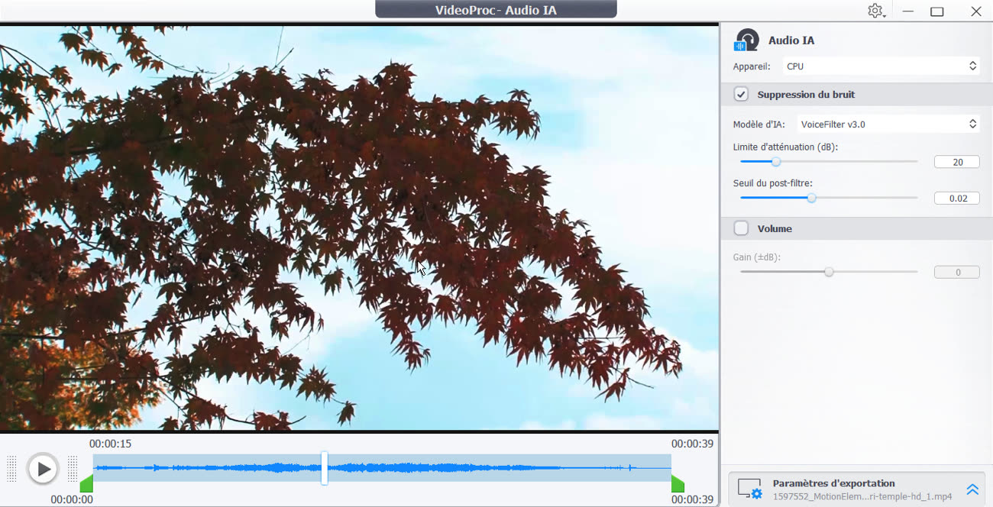
Task: Click the Audio IA headphone icon
Action: coord(746,40)
